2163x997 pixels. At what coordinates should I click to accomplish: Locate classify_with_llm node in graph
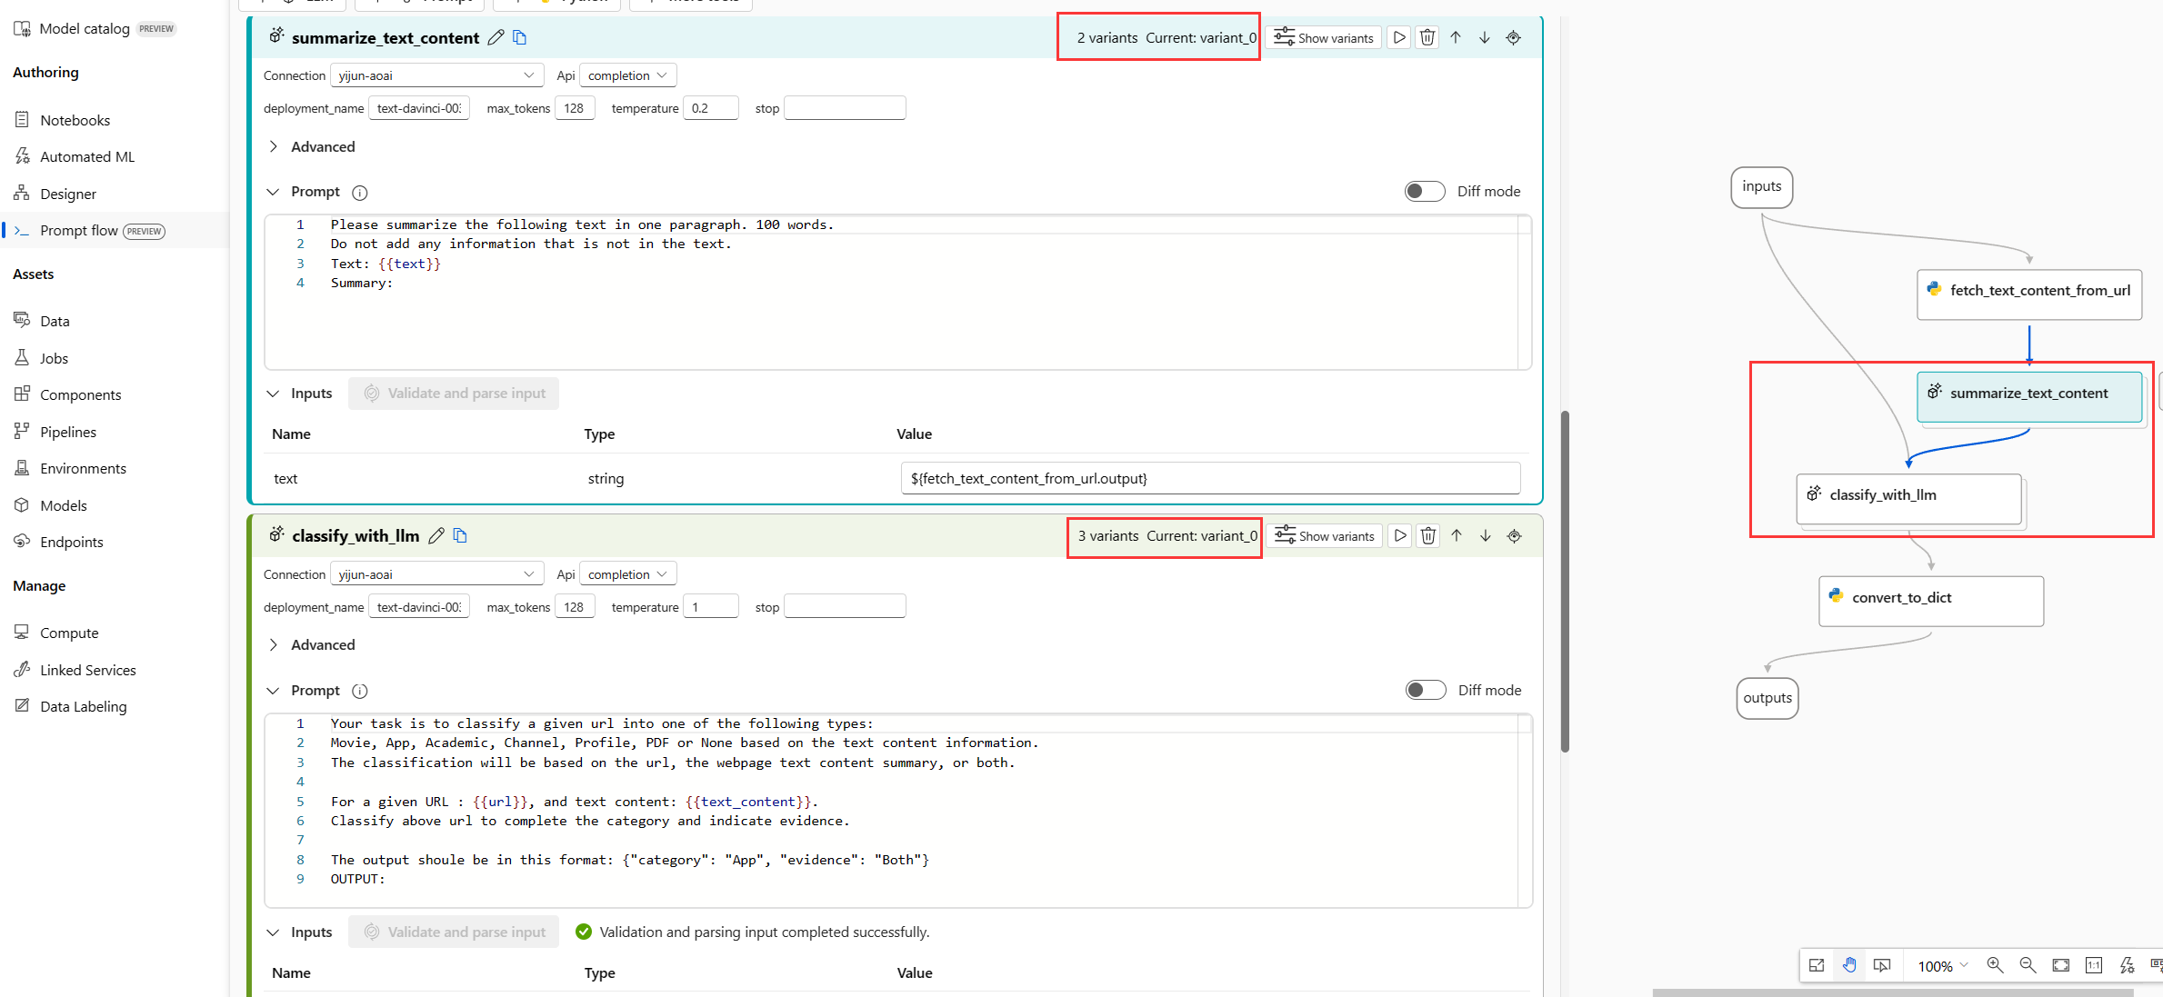(1514, 536)
